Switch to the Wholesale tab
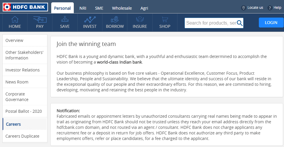Image resolution: width=284 pixels, height=147 pixels. click(122, 8)
